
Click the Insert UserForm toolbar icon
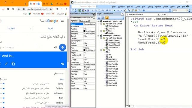click(83, 10)
